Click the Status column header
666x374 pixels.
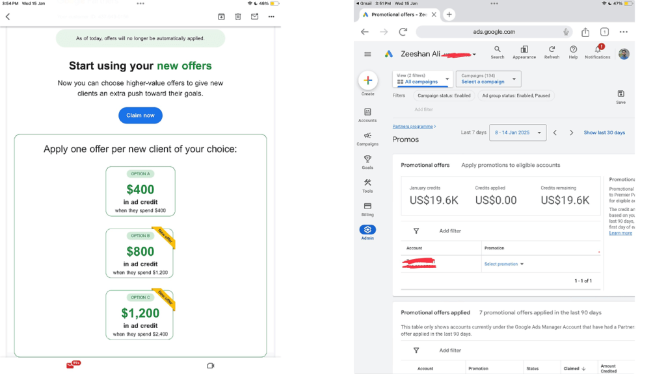(532, 369)
